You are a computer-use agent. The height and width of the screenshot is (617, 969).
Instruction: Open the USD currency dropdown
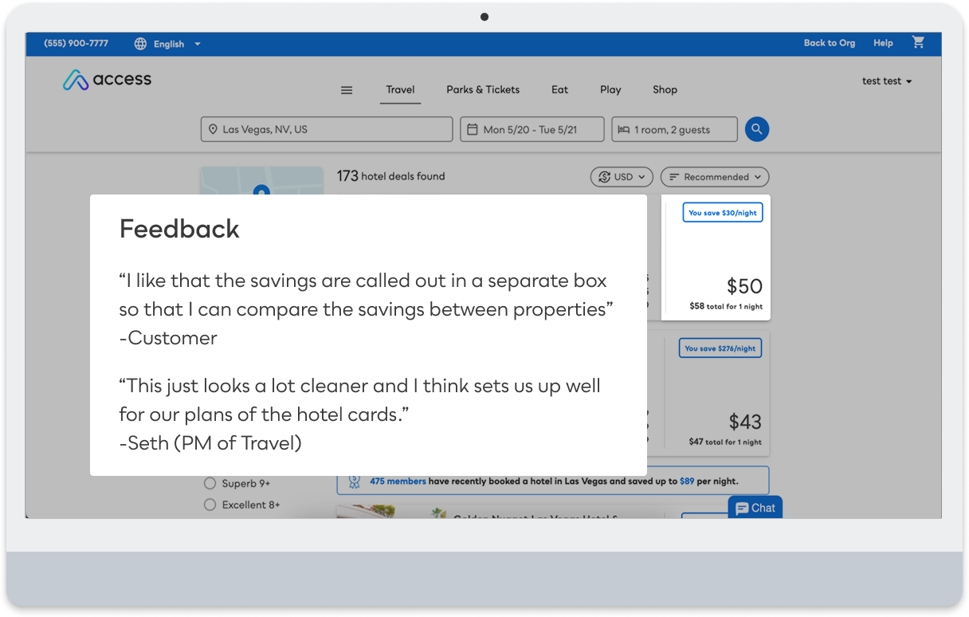point(622,177)
